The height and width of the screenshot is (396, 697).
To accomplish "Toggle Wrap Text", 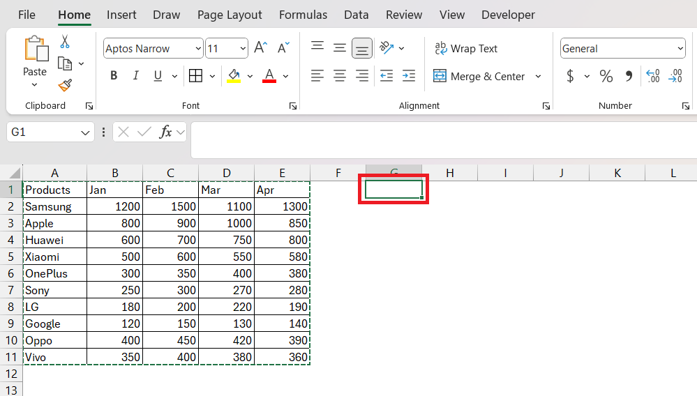I will pyautogui.click(x=466, y=48).
